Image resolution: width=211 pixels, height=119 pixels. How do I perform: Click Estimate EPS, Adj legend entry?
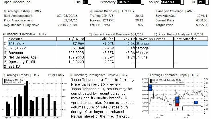coord(13,80)
